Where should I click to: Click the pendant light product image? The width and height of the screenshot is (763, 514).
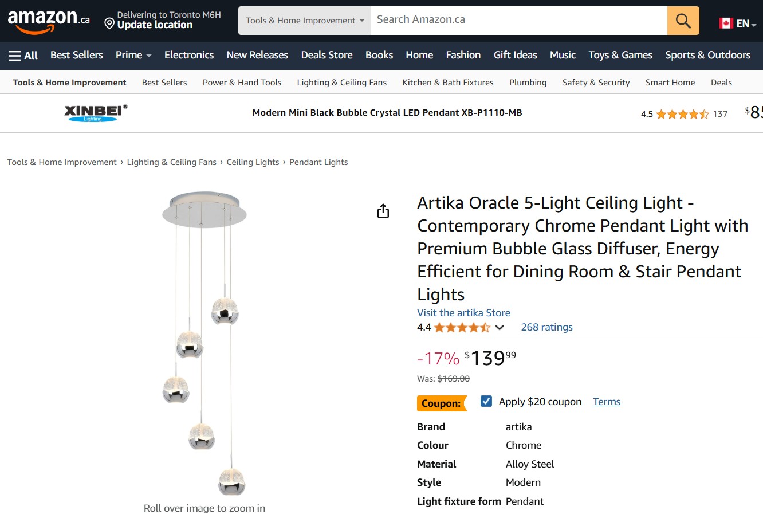pyautogui.click(x=204, y=344)
